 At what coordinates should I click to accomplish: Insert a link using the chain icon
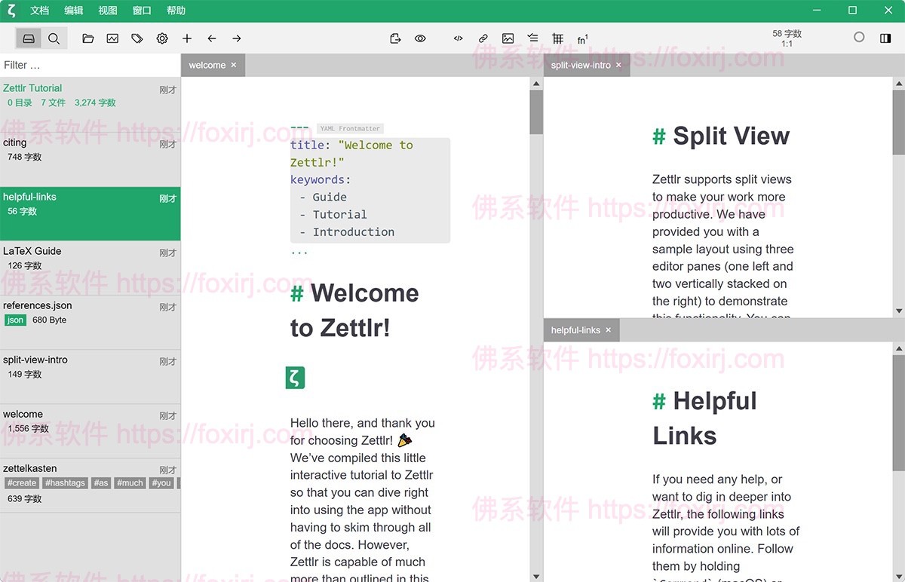(x=483, y=38)
